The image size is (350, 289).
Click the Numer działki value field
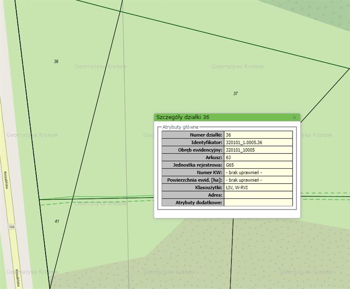(258, 135)
